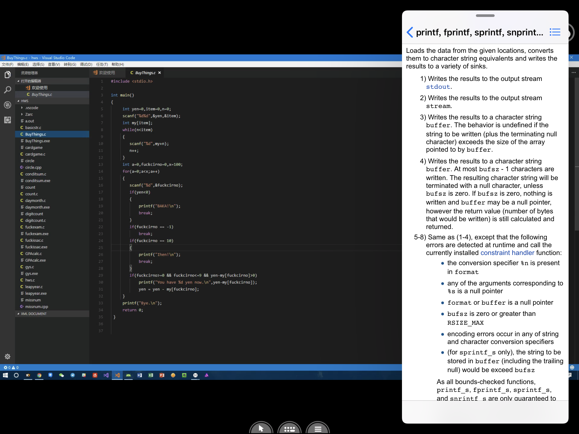Open basicstr.c in the explorer
The width and height of the screenshot is (579, 434).
pyautogui.click(x=52, y=128)
